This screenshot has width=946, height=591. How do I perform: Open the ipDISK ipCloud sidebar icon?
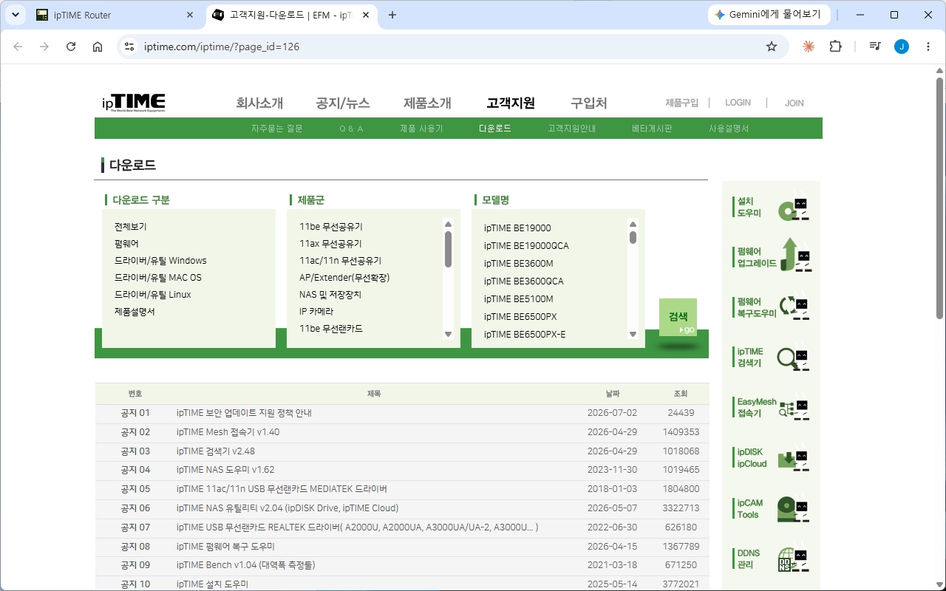(x=771, y=458)
